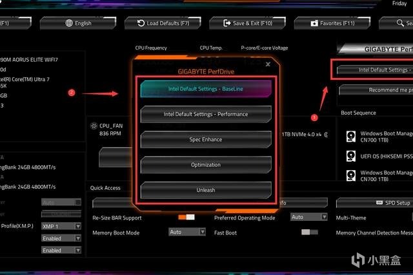Click the AORUS ELITE WIFI7 model text
413x275 pixels.
click(x=29, y=60)
